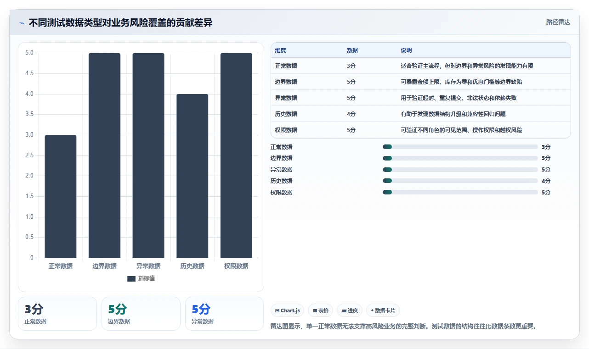This screenshot has height=349, width=589.
Task: Click the 异常数据 x-axis label
Action: coord(148,266)
